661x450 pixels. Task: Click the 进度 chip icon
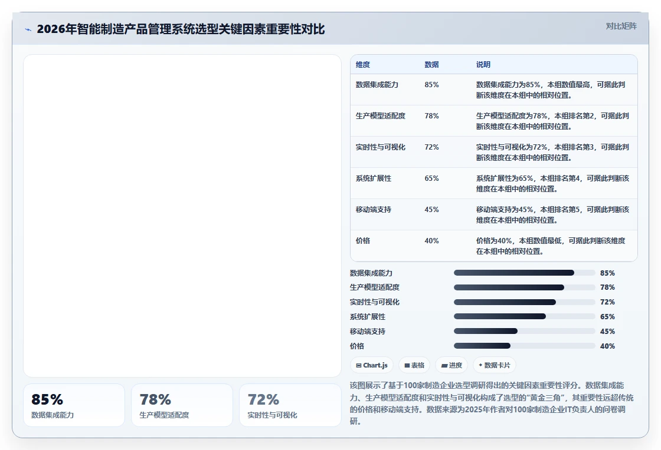[x=444, y=365]
